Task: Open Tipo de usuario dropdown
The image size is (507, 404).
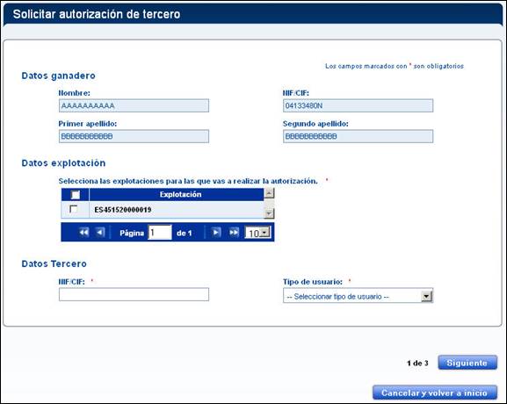Action: [x=358, y=296]
